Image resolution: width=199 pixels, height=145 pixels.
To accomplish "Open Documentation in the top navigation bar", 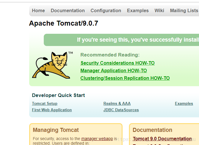I will (x=68, y=11).
